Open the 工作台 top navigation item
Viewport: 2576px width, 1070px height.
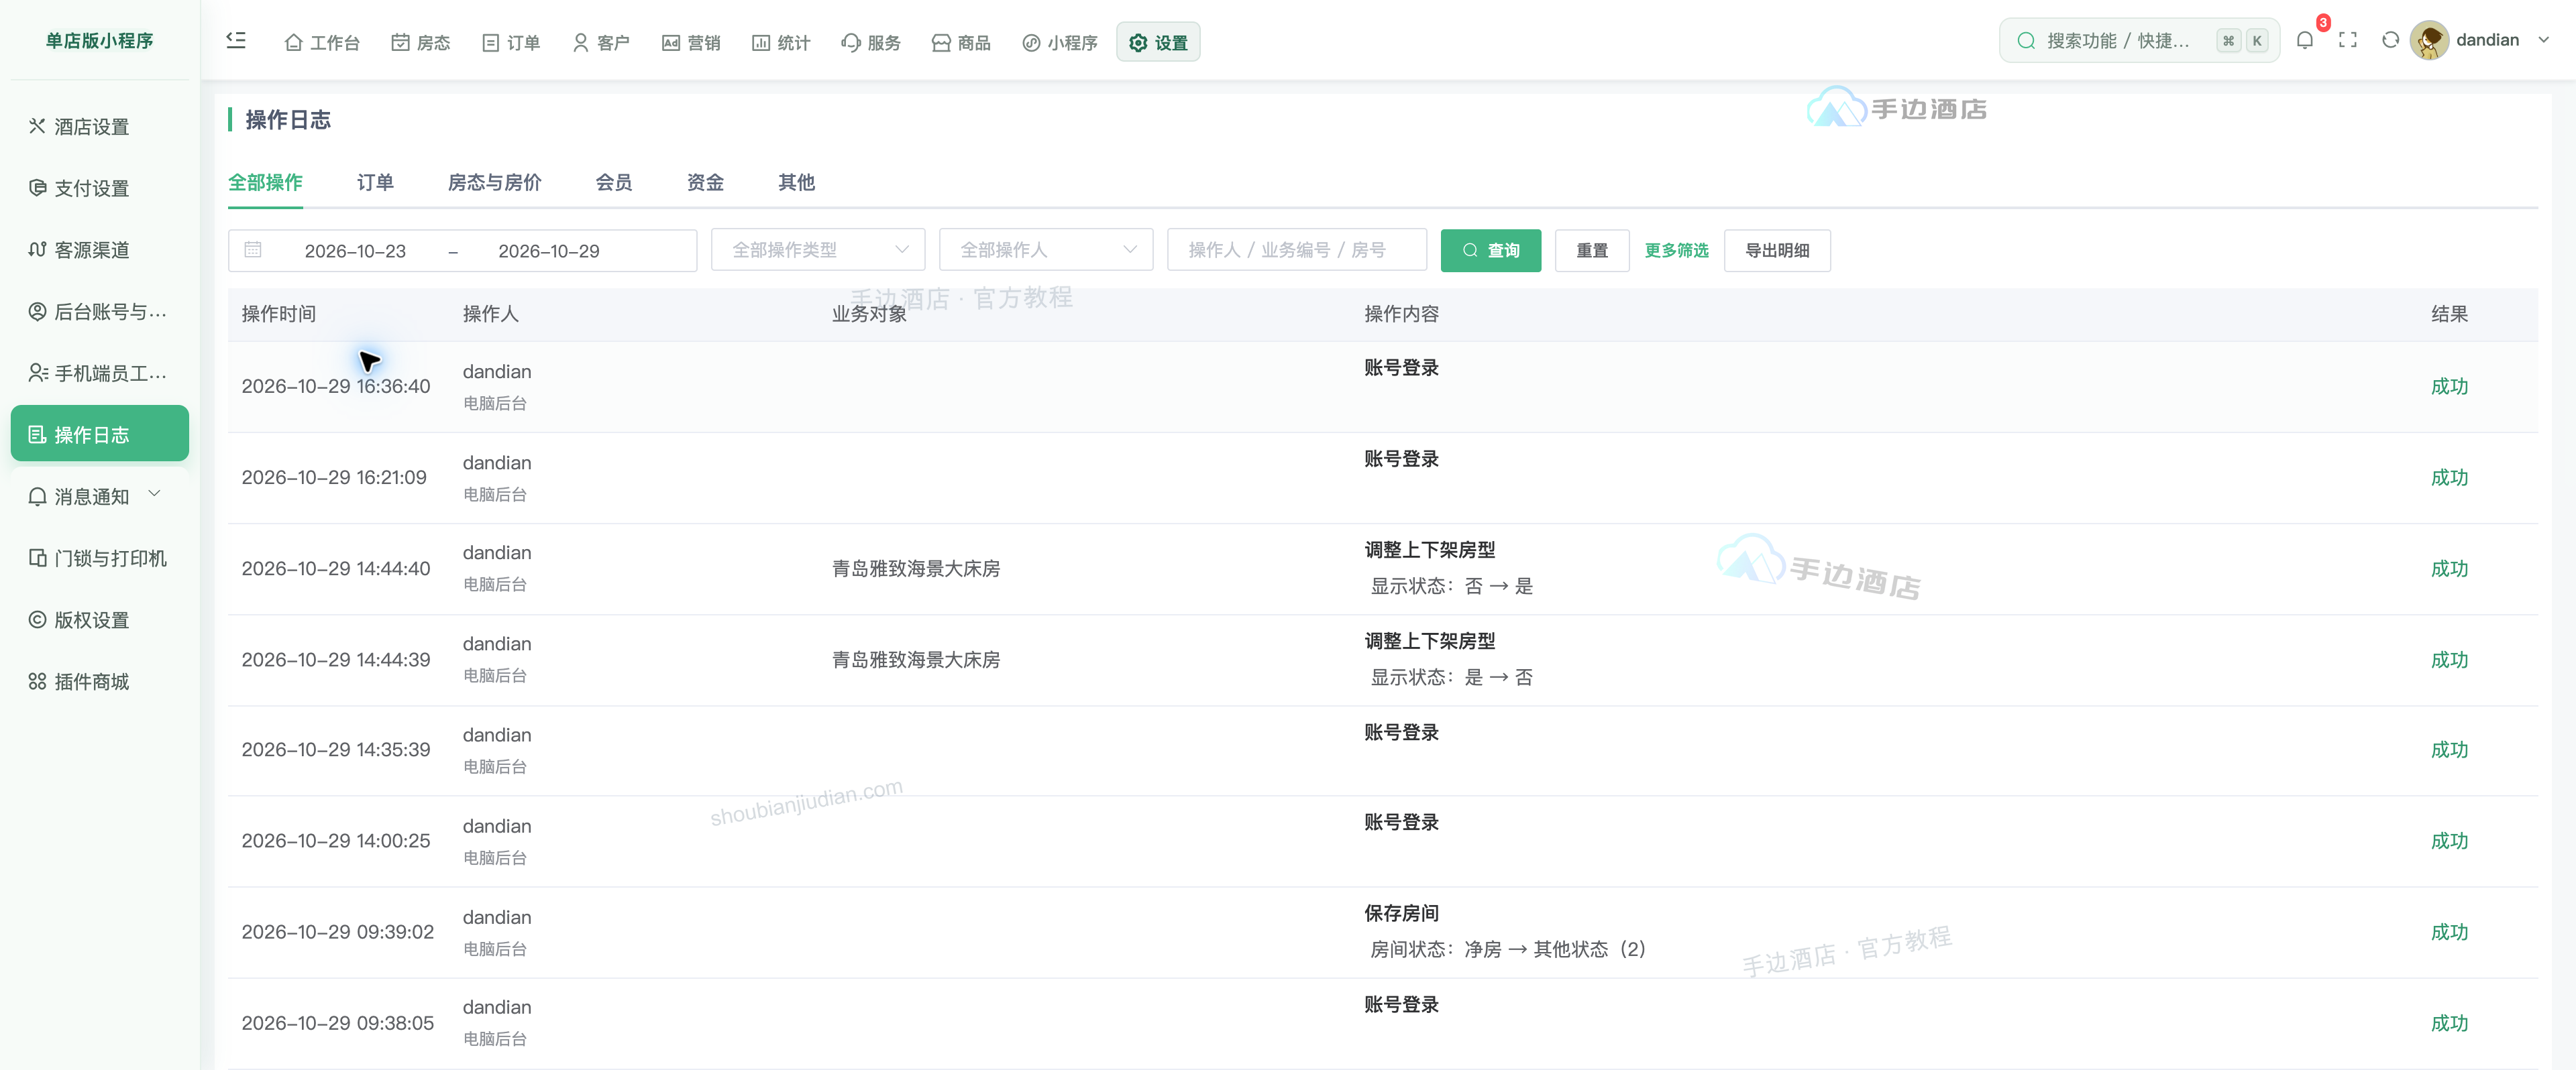click(322, 42)
